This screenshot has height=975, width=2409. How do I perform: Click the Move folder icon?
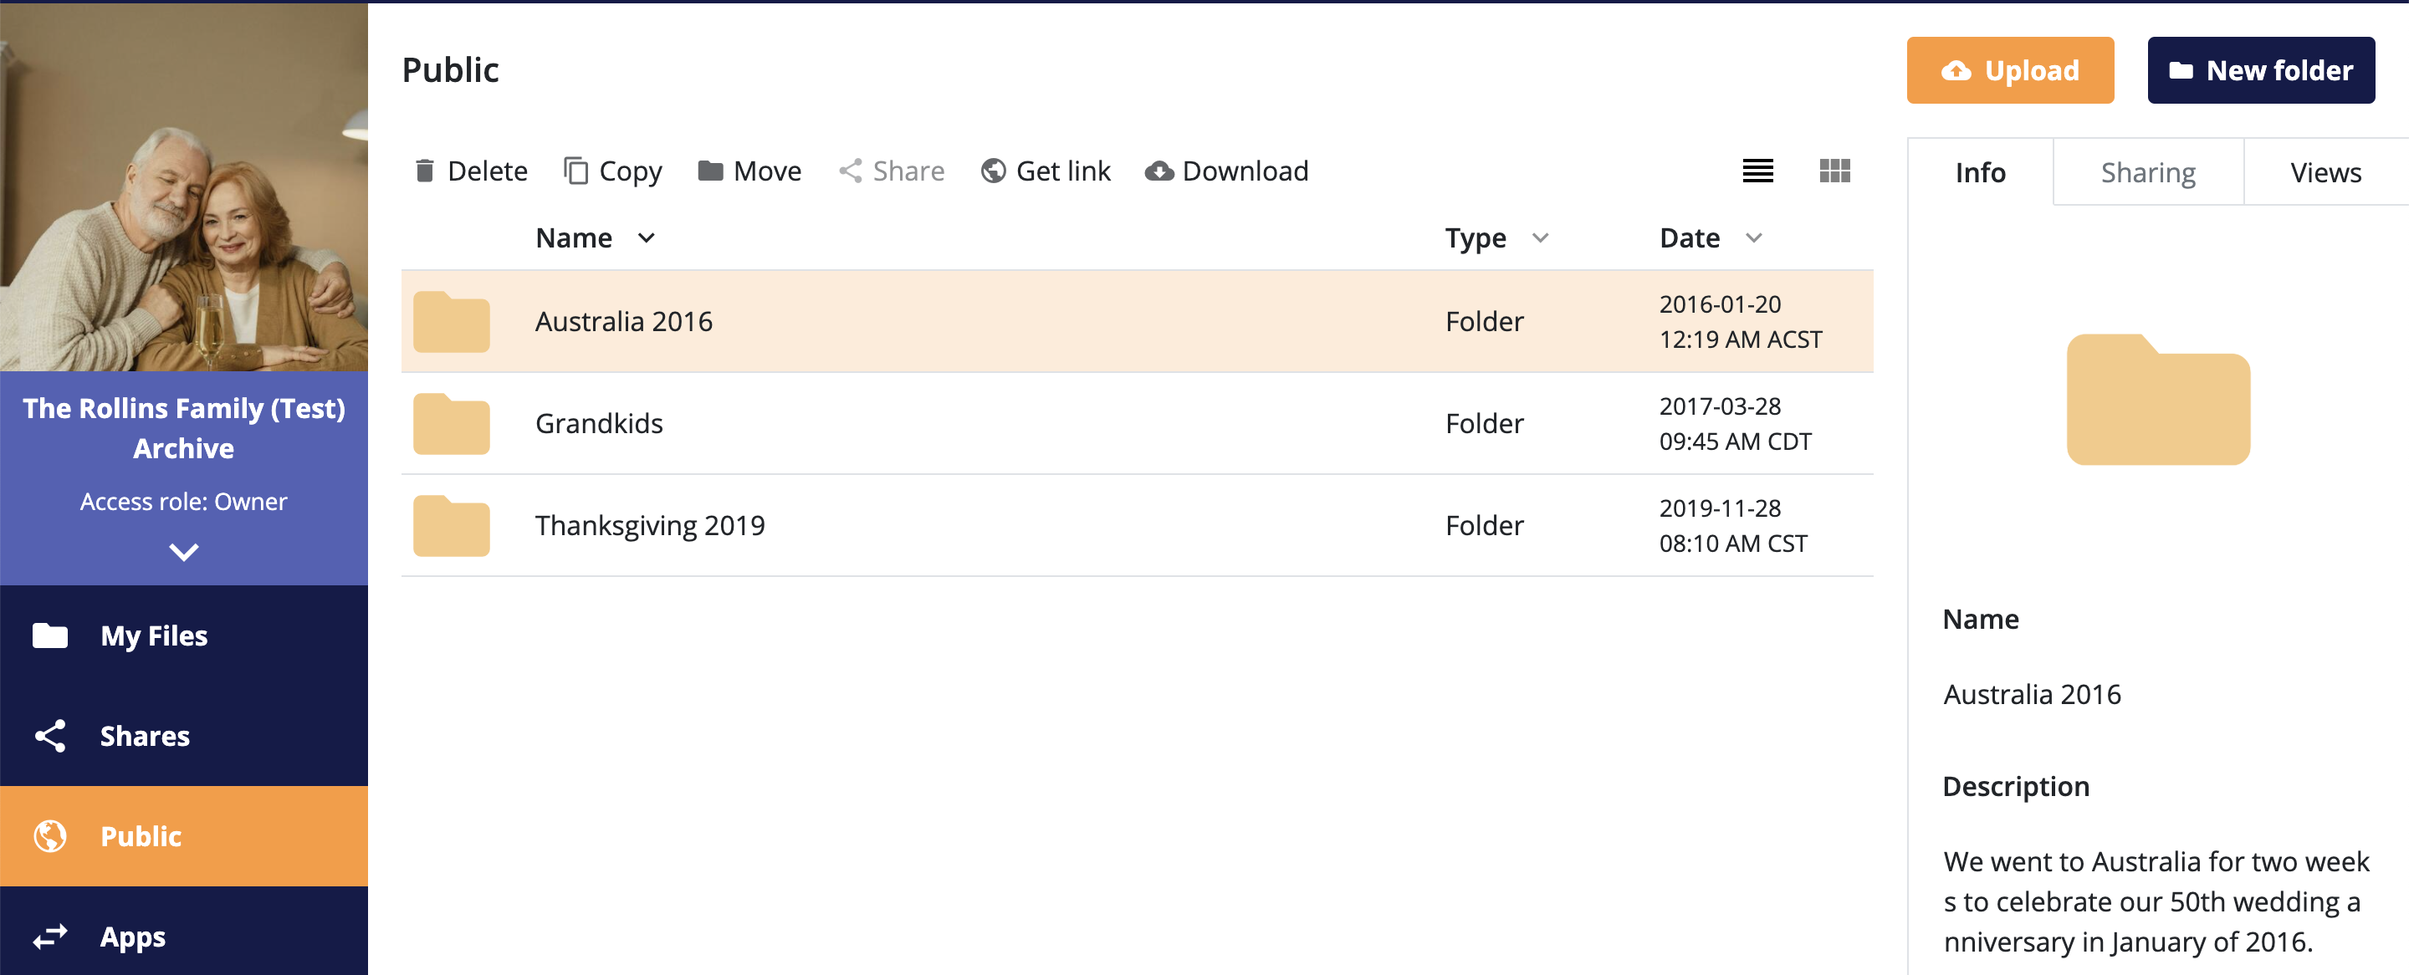(x=711, y=171)
